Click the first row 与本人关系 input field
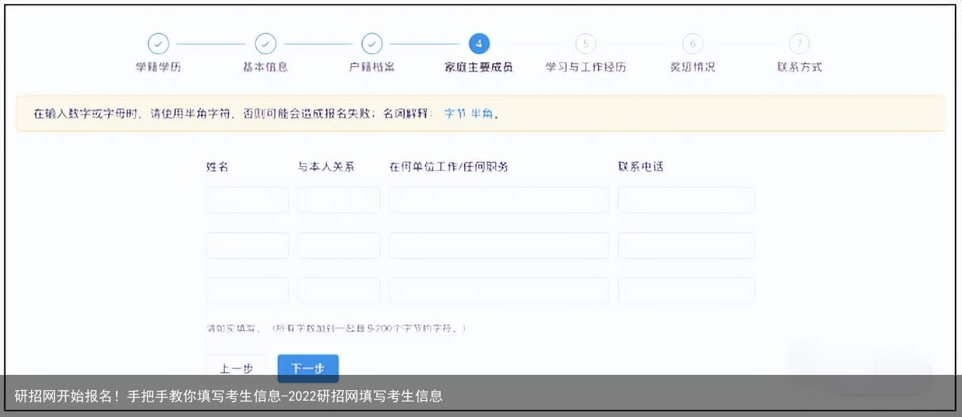The image size is (962, 417). coord(338,199)
